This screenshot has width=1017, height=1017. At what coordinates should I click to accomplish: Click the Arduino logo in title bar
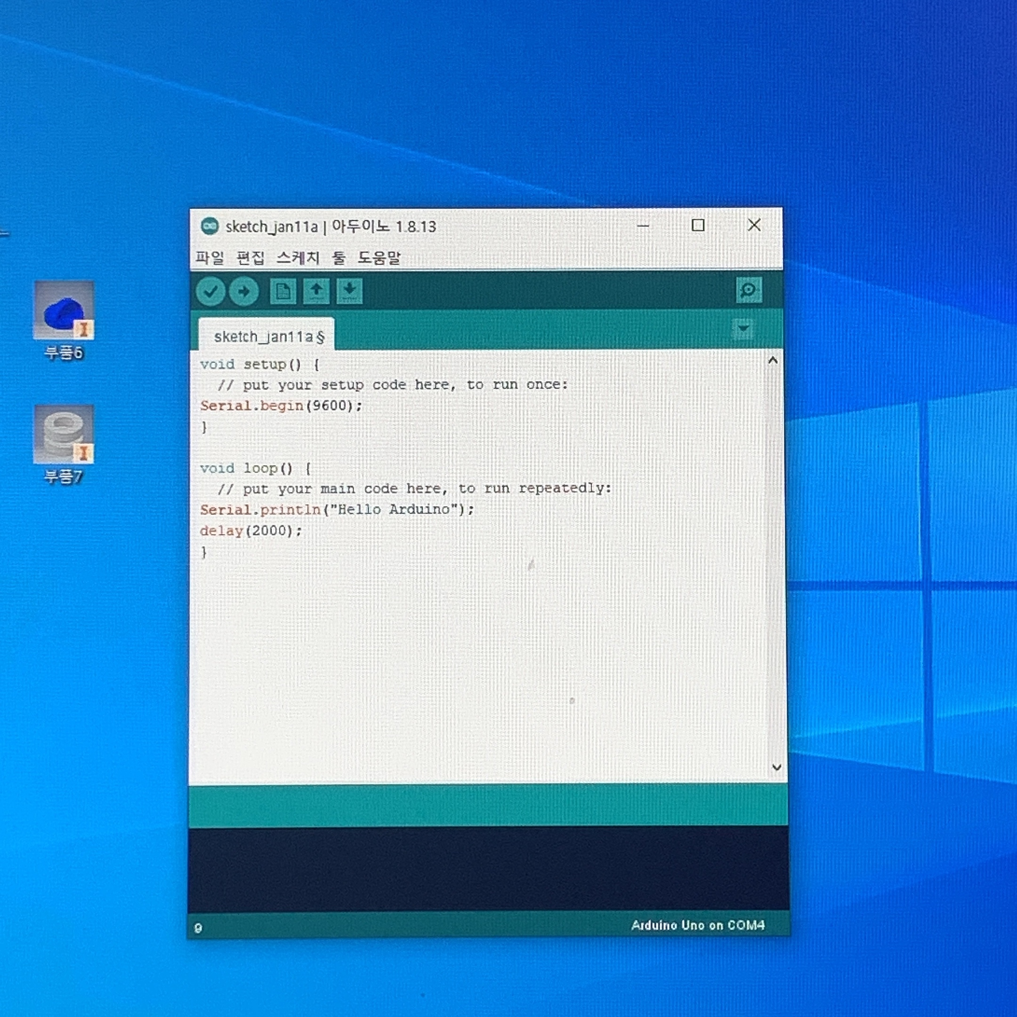pyautogui.click(x=210, y=226)
